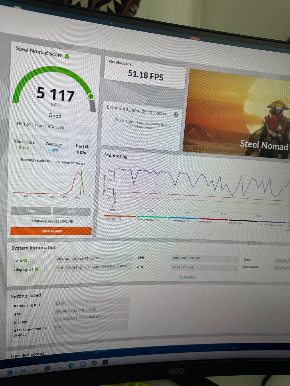290x386 pixels.
Task: Launch Microsoft Edge from the taskbar
Action: coord(71,365)
